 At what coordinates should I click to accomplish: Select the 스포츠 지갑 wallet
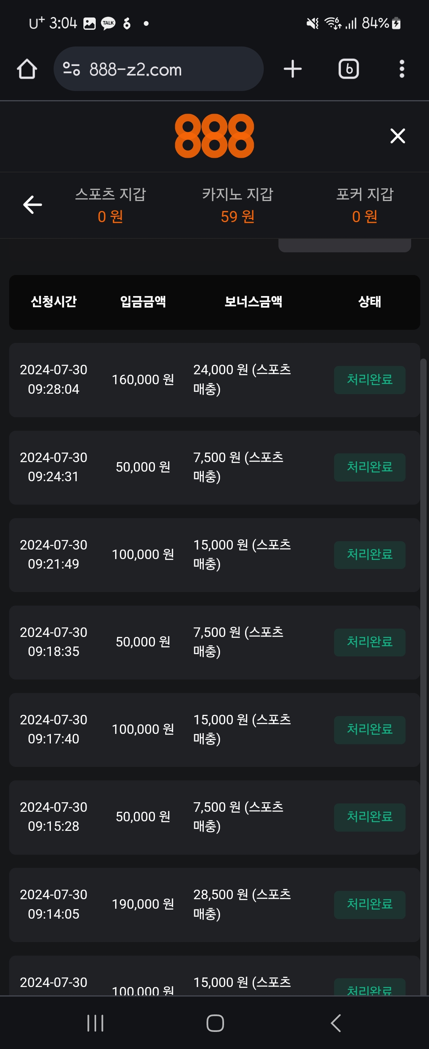[110, 205]
